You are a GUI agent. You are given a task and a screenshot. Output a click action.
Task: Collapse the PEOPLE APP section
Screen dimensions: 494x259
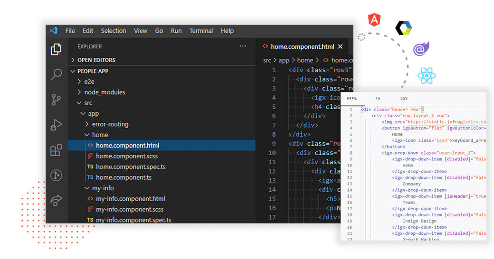73,71
